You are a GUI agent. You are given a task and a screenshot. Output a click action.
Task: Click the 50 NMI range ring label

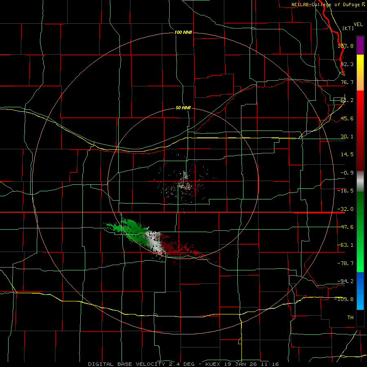[x=183, y=108]
